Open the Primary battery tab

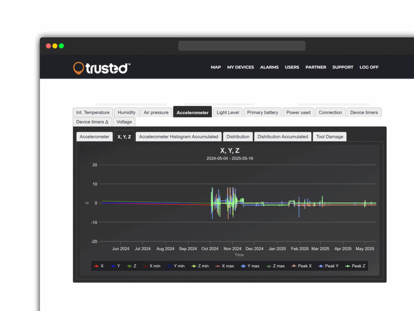pos(262,113)
